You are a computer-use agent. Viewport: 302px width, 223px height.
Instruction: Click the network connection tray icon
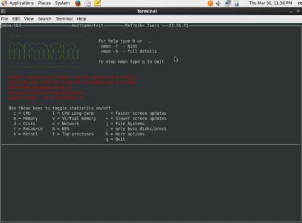228,3
